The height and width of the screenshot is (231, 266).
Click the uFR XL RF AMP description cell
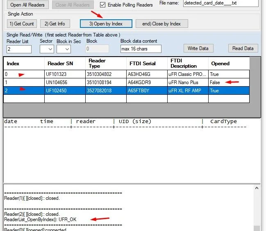188,91
